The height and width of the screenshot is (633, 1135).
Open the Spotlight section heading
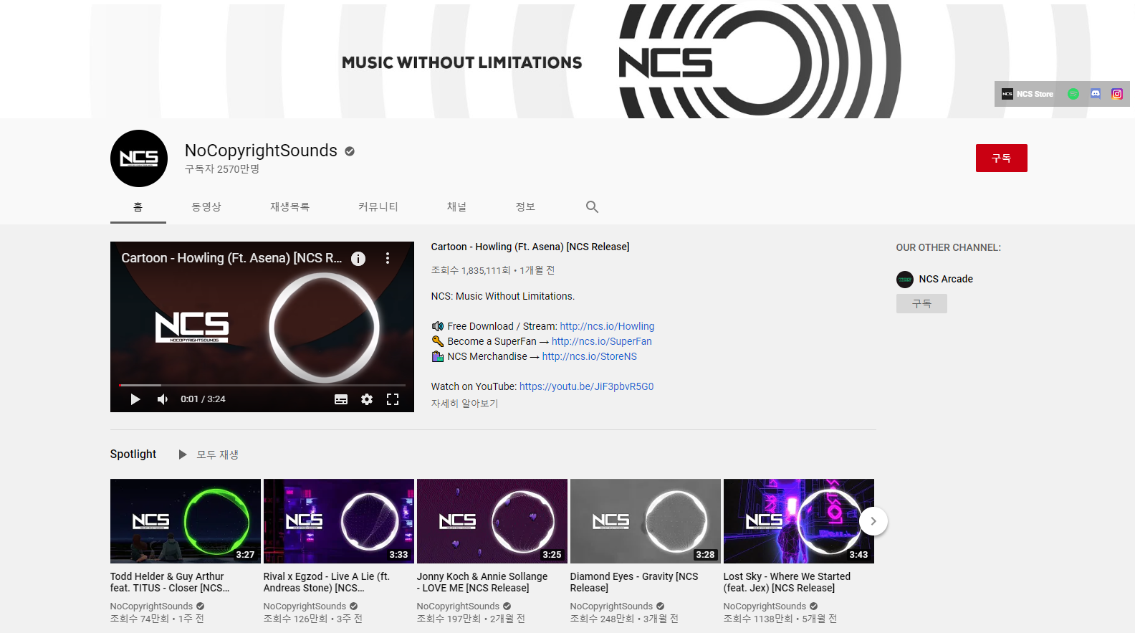pyautogui.click(x=133, y=454)
